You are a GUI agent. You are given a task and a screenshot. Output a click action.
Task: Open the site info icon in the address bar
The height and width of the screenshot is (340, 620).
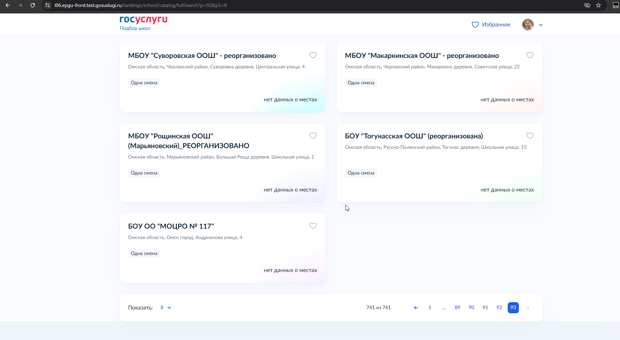48,5
